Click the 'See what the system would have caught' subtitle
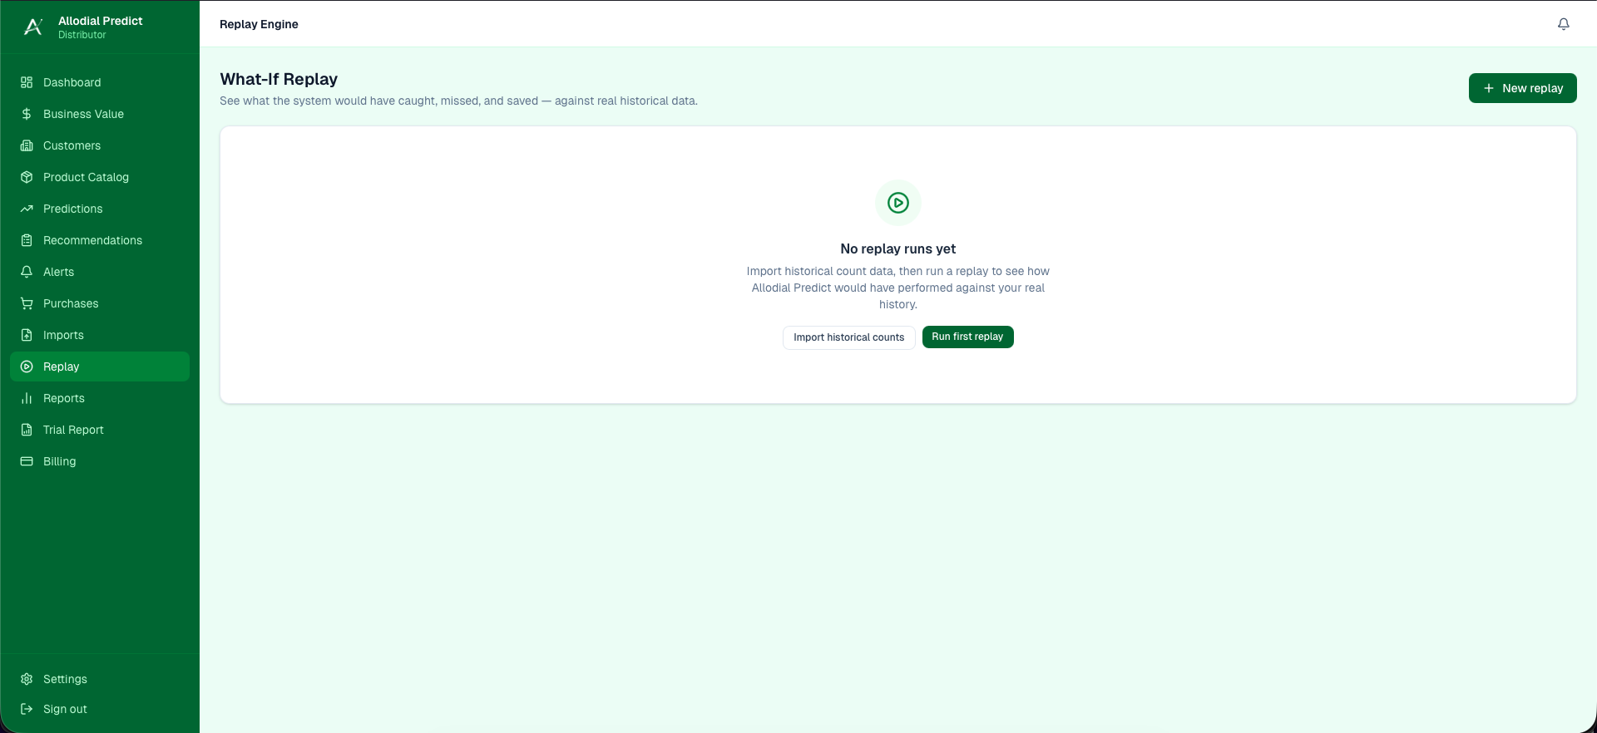 coord(458,101)
